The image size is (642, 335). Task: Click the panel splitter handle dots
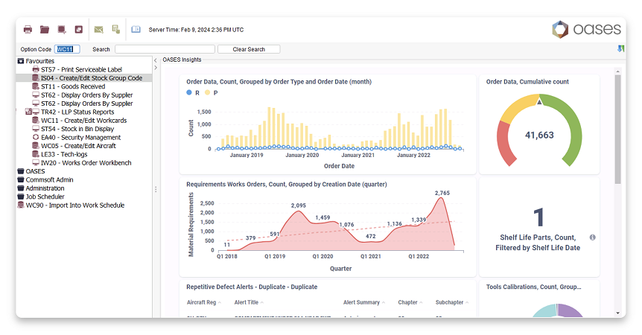pyautogui.click(x=156, y=189)
